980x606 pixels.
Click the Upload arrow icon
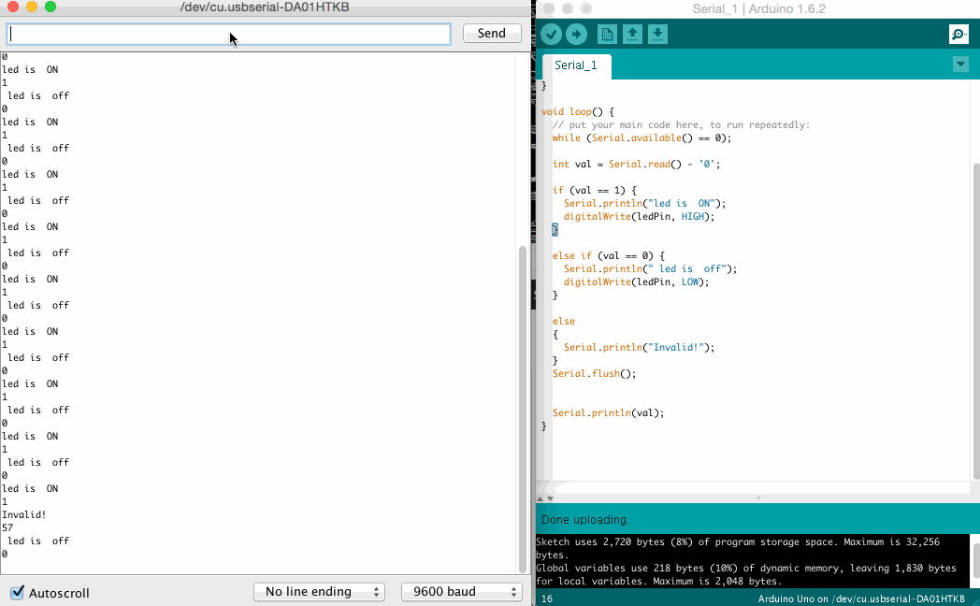[576, 35]
